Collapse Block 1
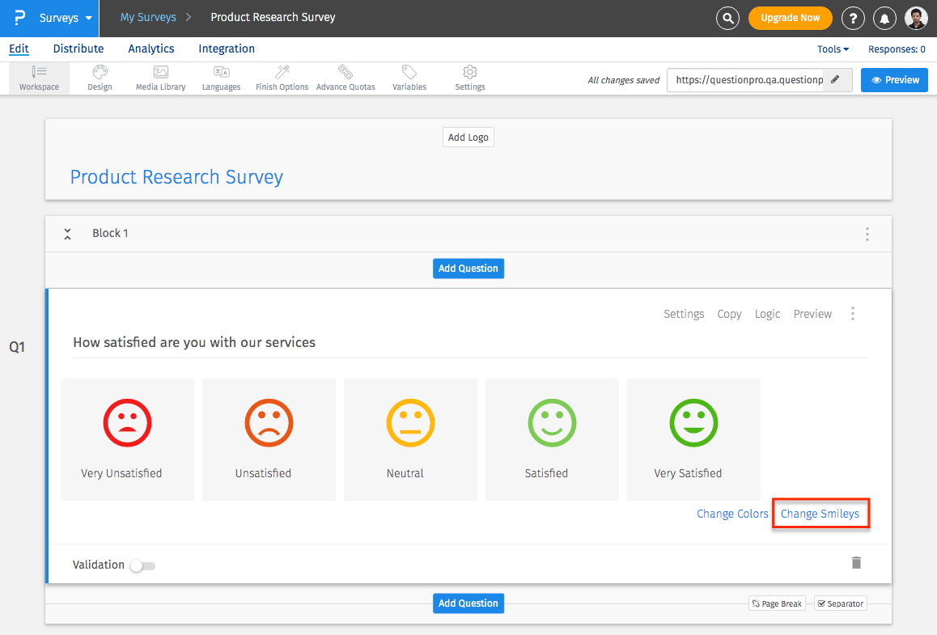 (x=67, y=233)
